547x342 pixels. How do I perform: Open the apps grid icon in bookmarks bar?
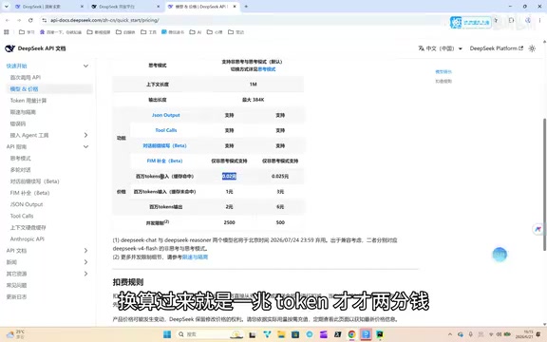click(6, 32)
